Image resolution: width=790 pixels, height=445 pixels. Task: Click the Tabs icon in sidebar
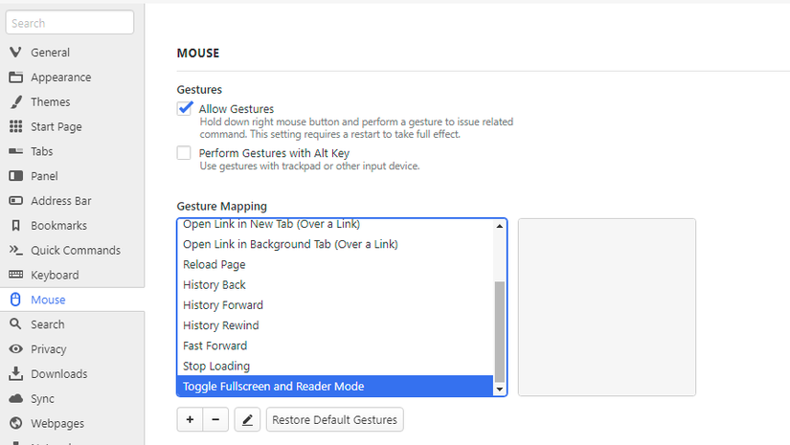tap(15, 151)
